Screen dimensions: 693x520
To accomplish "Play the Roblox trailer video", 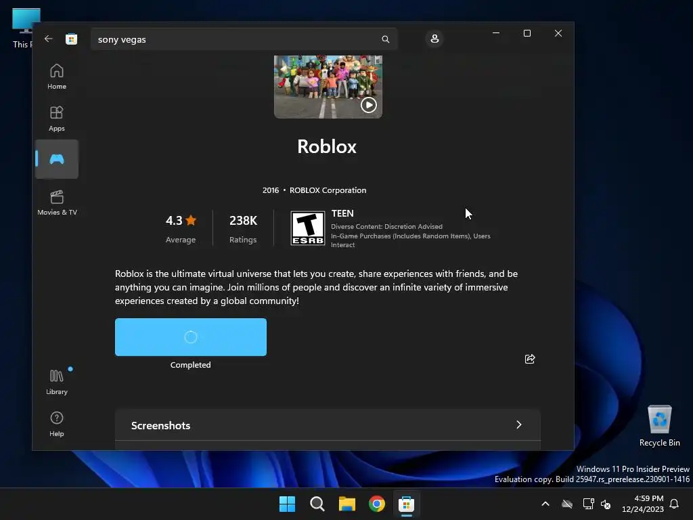I will (369, 105).
